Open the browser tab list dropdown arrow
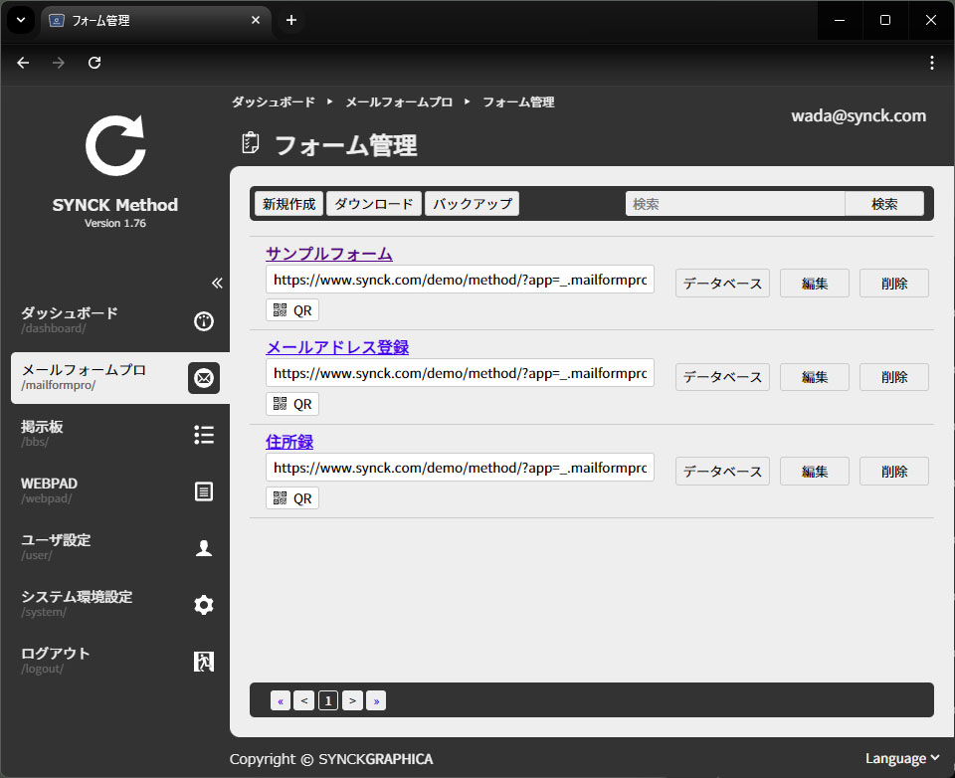The height and width of the screenshot is (778, 955). (x=19, y=20)
